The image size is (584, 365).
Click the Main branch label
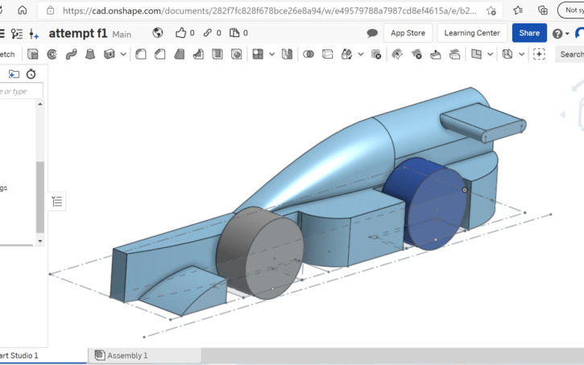tap(122, 35)
